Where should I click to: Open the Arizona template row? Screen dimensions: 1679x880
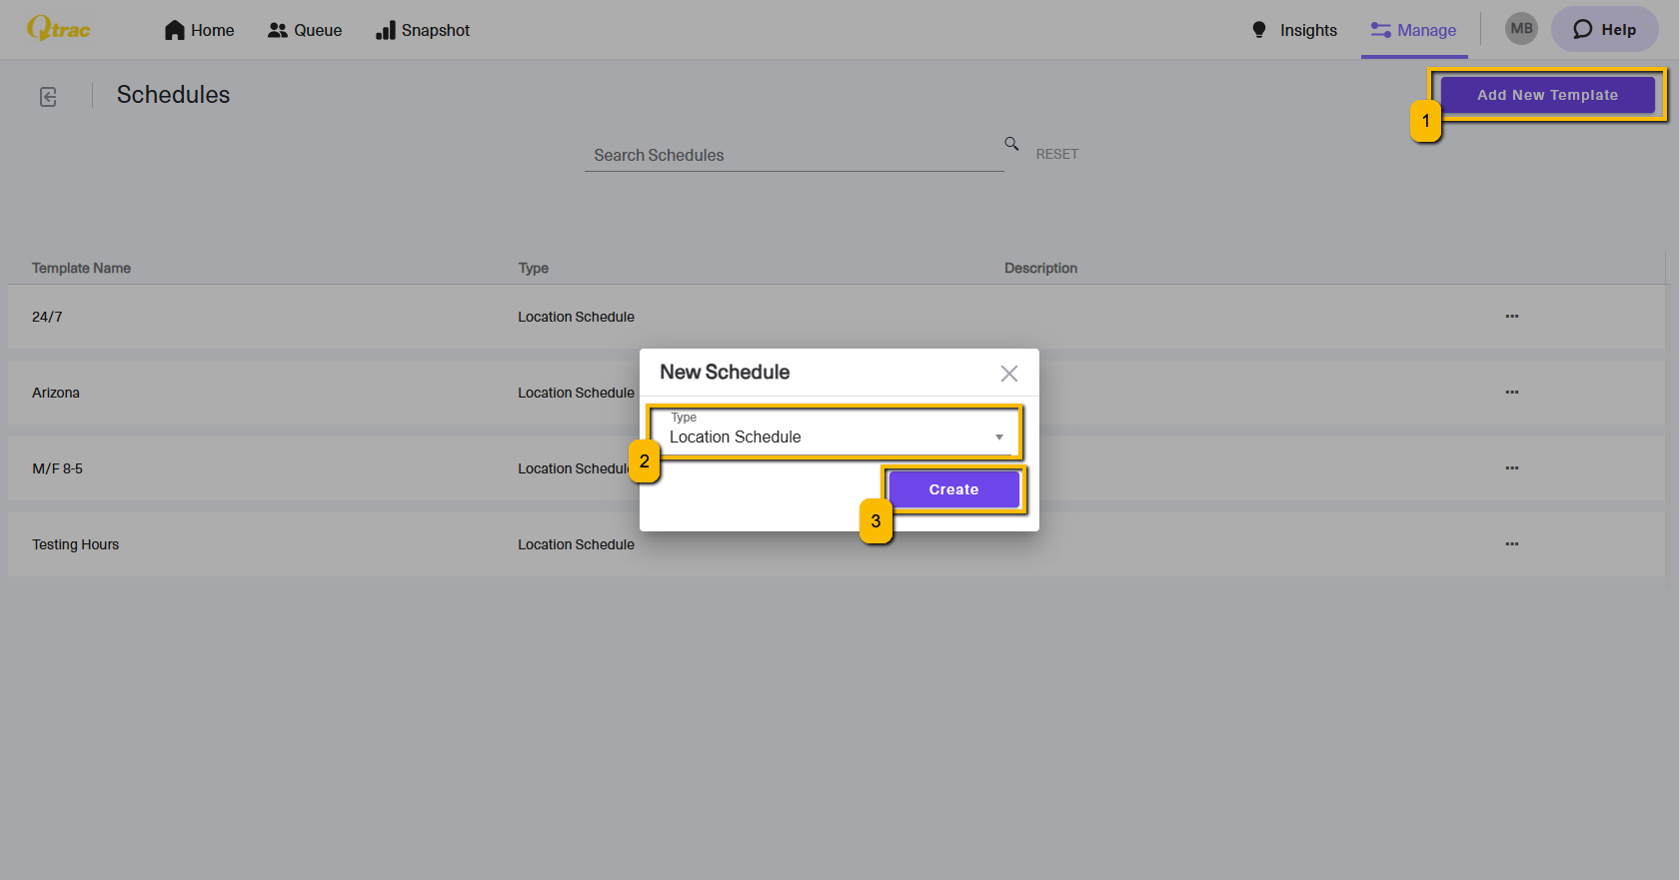click(837, 393)
